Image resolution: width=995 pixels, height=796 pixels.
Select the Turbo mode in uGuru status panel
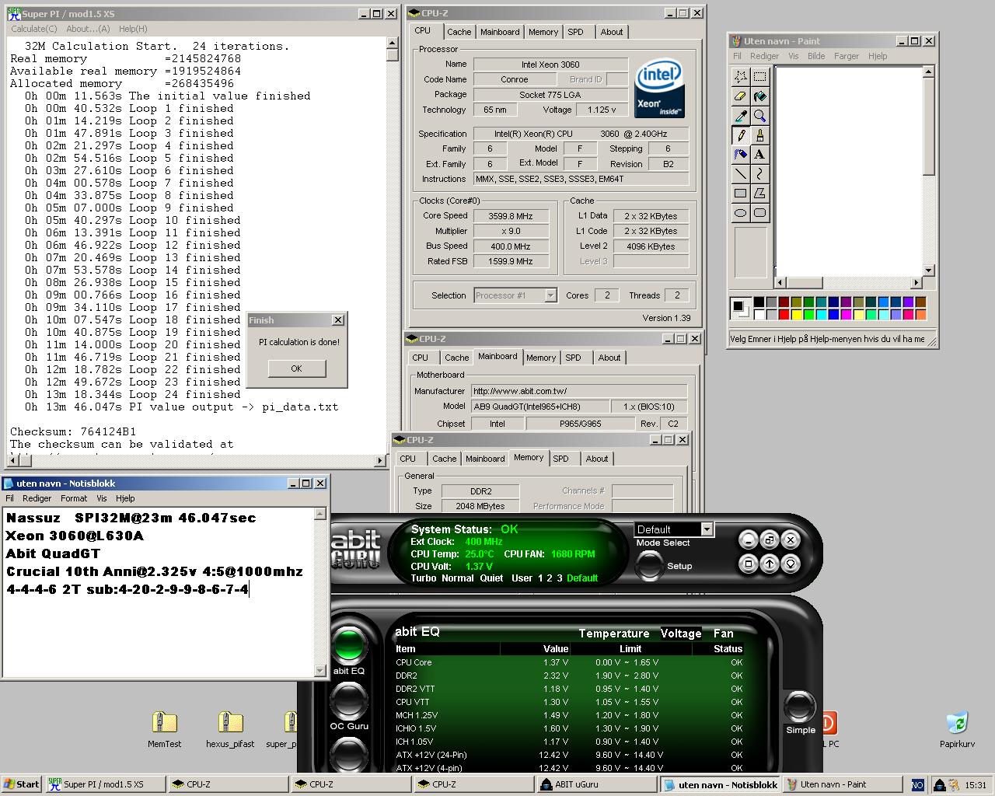423,578
